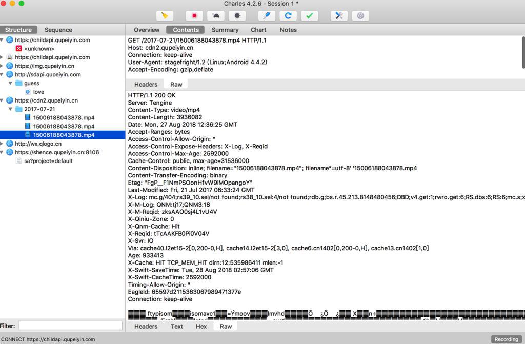Click video icon of second 15006188043878.mp4

pos(28,126)
